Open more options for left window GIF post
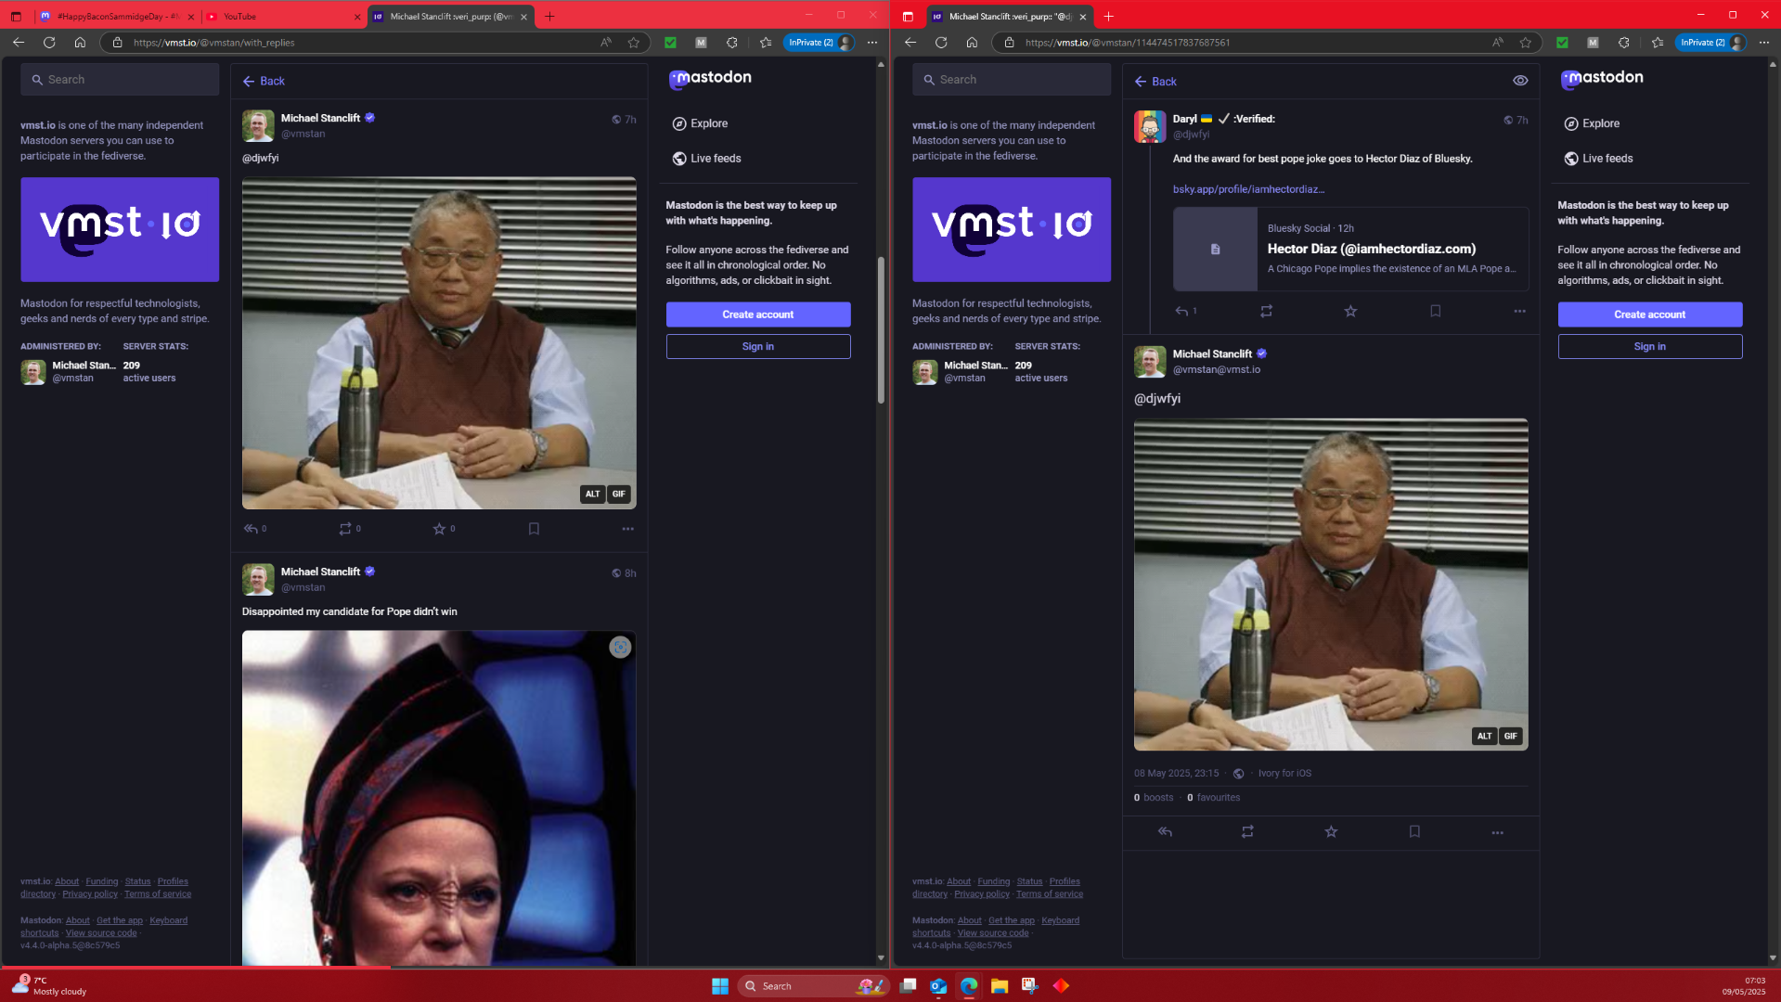This screenshot has height=1002, width=1781. [x=628, y=529]
